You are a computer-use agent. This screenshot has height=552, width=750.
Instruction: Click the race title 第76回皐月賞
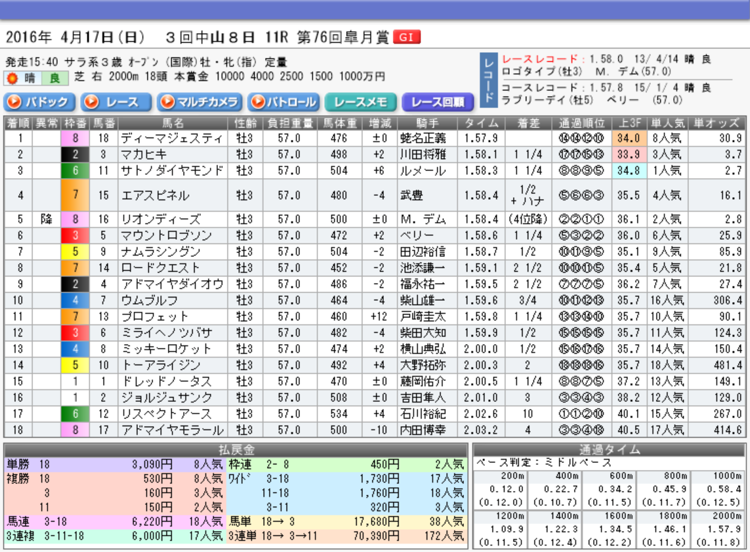[x=343, y=38]
